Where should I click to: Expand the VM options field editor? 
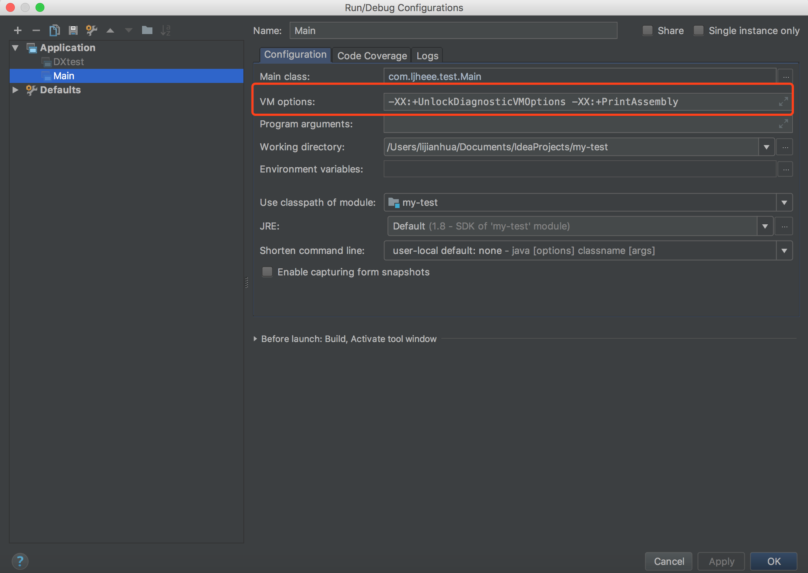pos(783,102)
